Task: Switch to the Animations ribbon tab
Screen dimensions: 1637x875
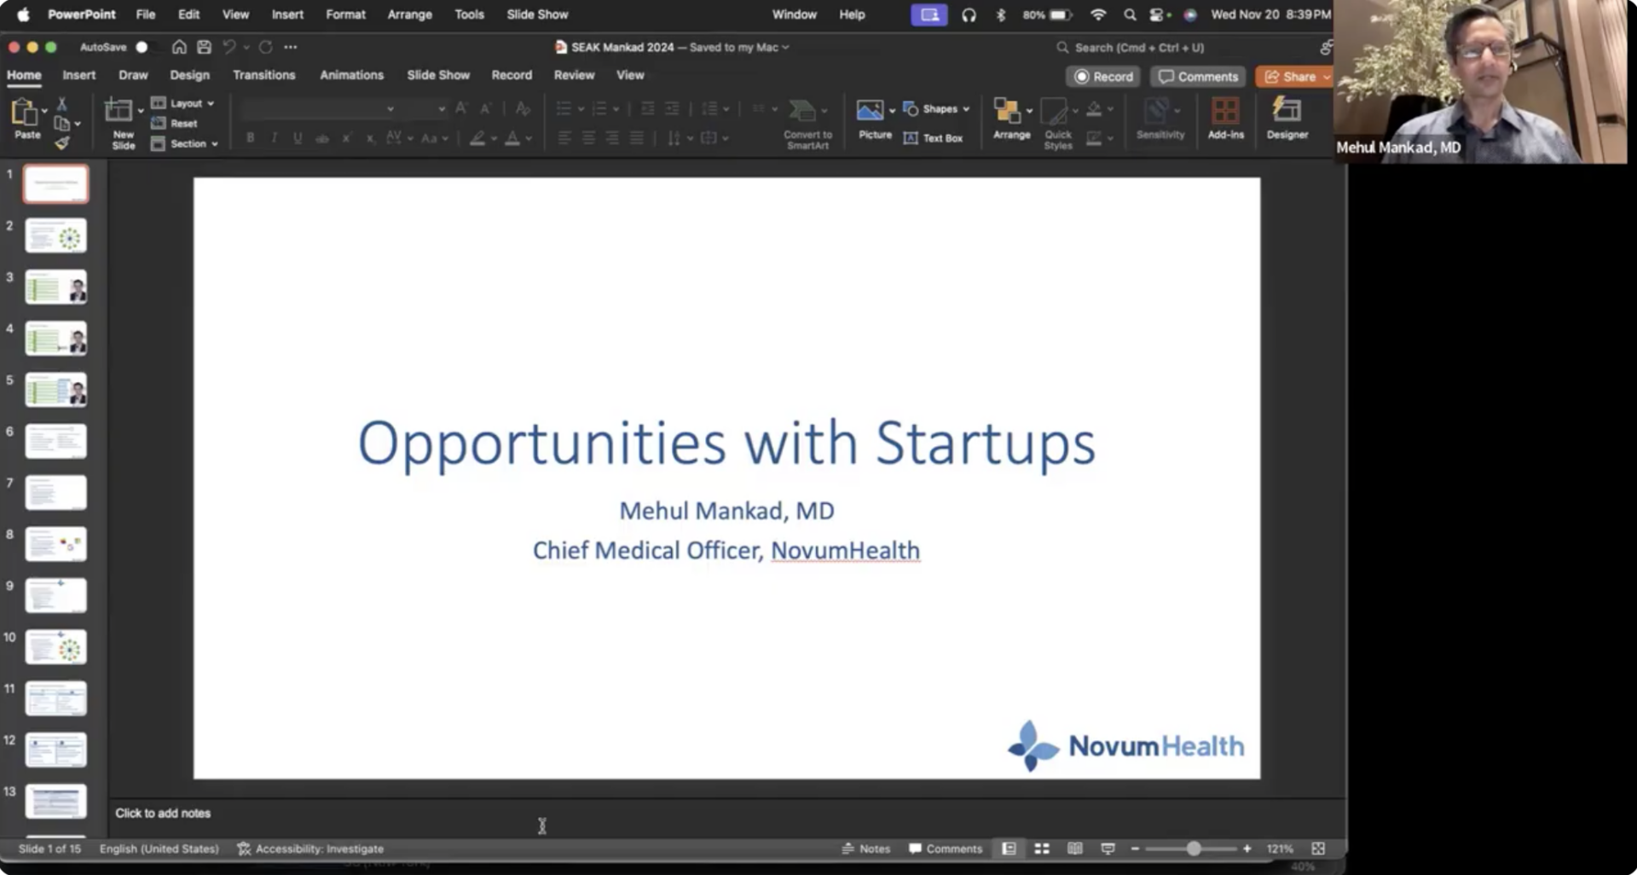Action: point(351,75)
